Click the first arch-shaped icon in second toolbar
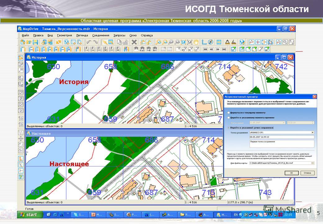Viewport: 323px width, 224px height. click(23, 49)
